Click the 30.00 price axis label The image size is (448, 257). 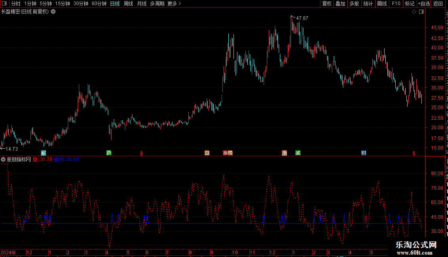pos(437,88)
